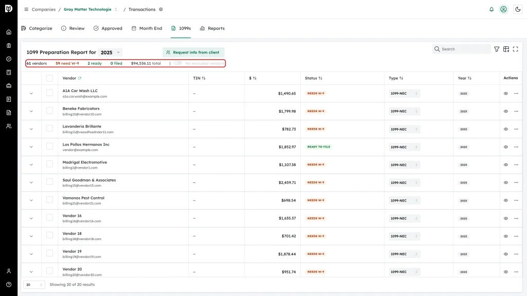This screenshot has width=527, height=296.
Task: Open 1099-NEC type dropdown for Madrigal Electromotive
Action: pyautogui.click(x=405, y=165)
